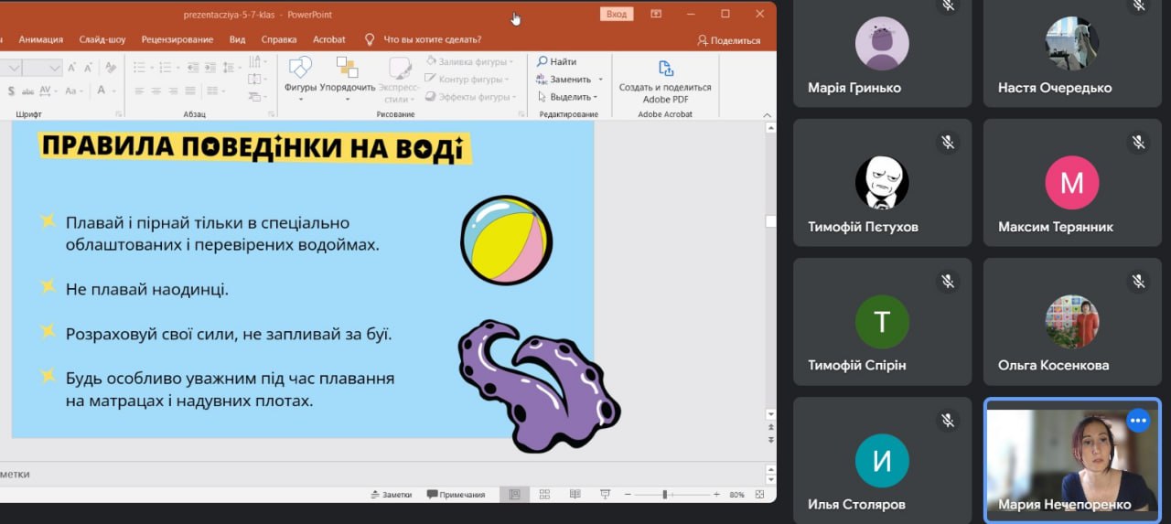
Task: Toggle Заметки notes pane
Action: click(x=392, y=495)
